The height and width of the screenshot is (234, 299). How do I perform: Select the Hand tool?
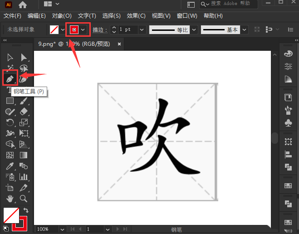10,199
